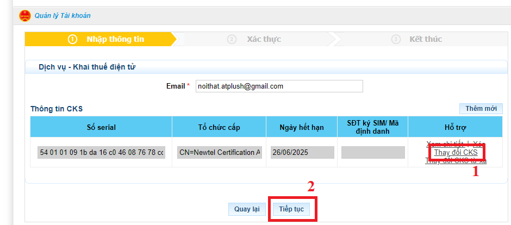Click the Thay đổi CKS link

[x=456, y=153]
